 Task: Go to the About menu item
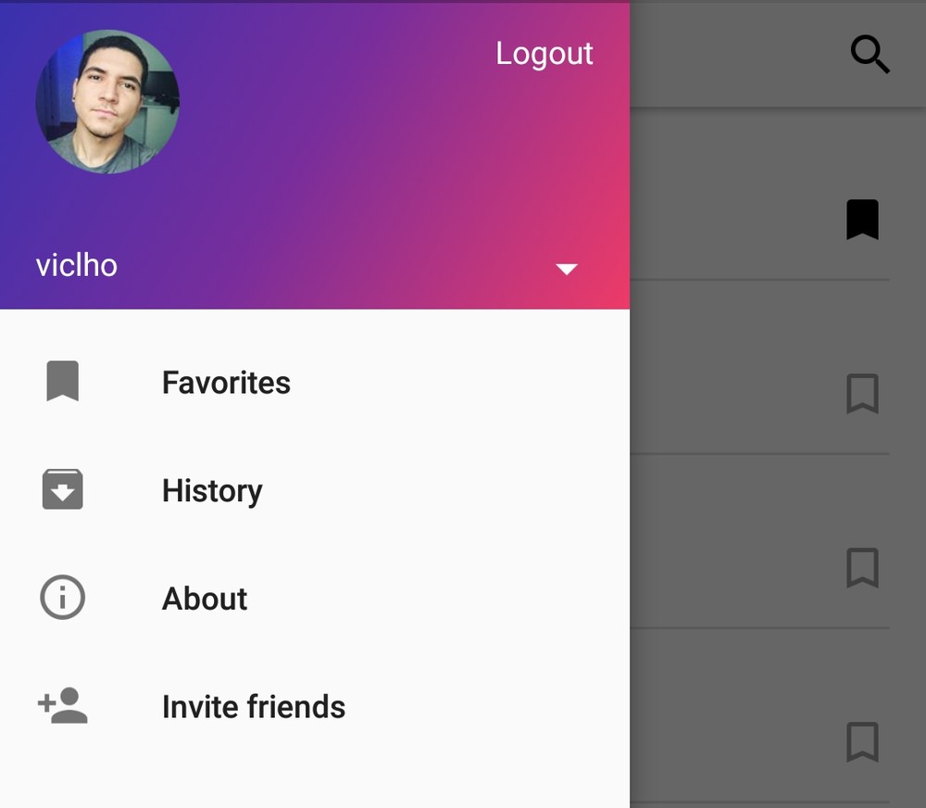coord(205,599)
